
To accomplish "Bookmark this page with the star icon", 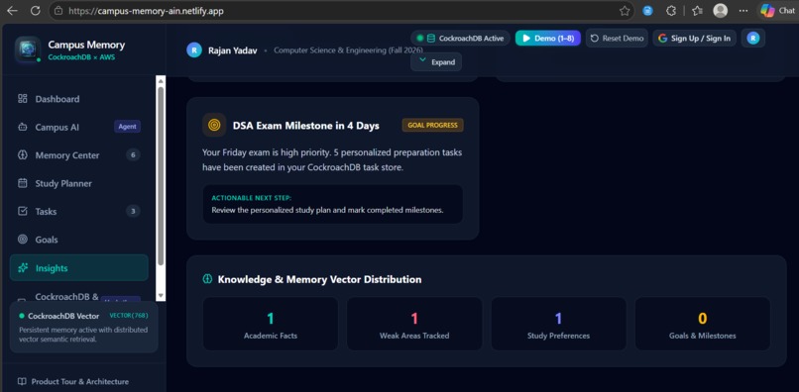I will (625, 11).
